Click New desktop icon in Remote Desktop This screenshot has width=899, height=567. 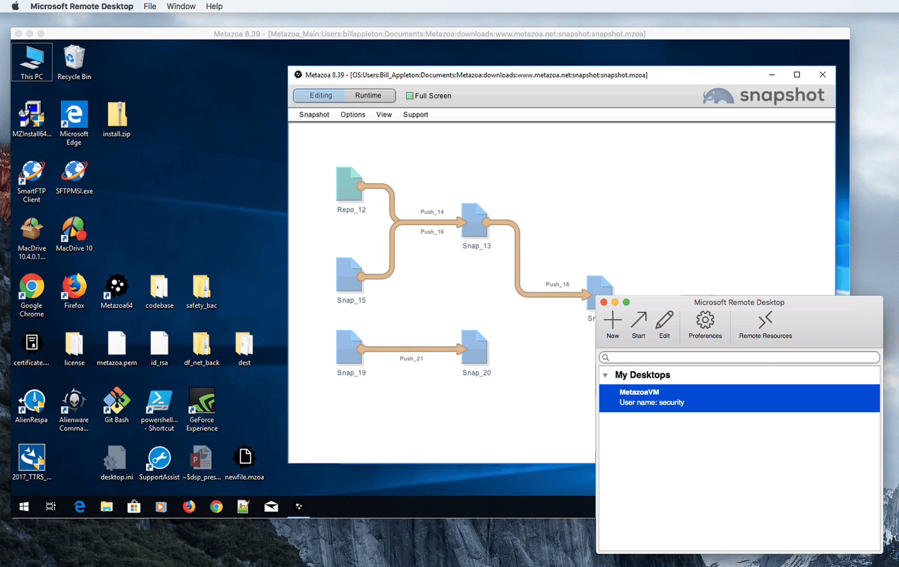[x=612, y=325]
